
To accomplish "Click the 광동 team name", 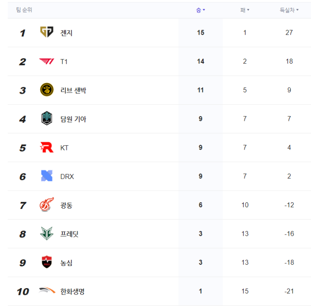I will 66,206.
